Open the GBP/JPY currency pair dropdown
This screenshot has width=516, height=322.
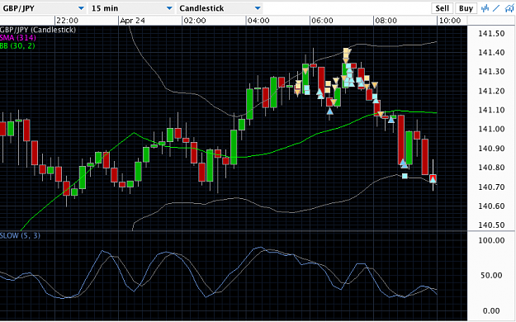click(x=43, y=8)
